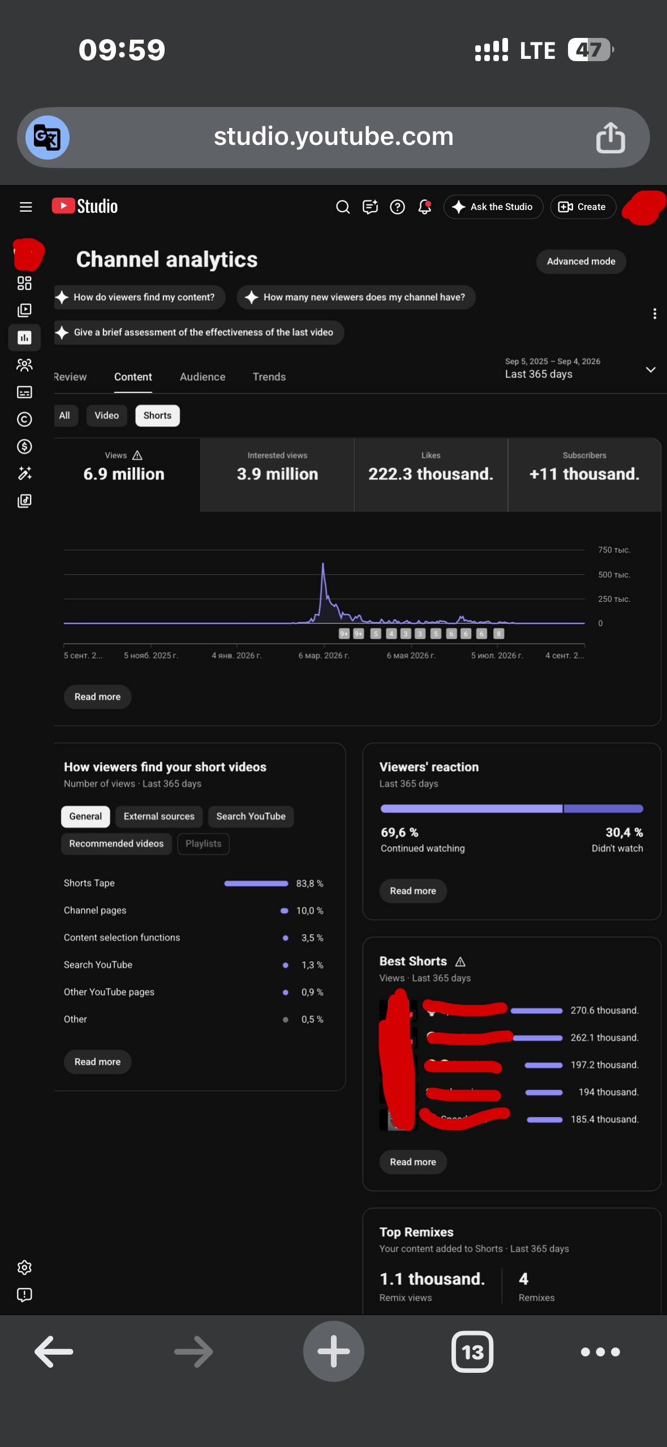This screenshot has height=1447, width=667.
Task: Open the Settings gear in the sidebar
Action: click(24, 1268)
